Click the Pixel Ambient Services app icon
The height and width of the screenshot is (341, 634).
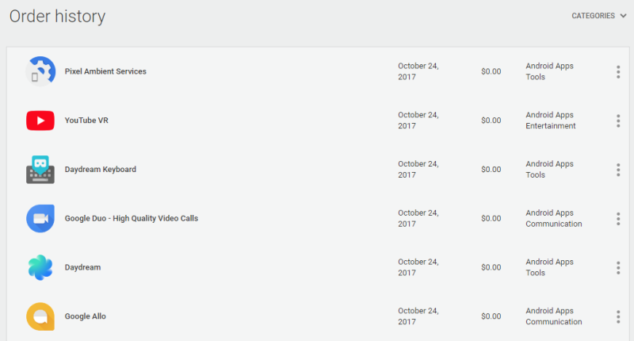tap(40, 71)
